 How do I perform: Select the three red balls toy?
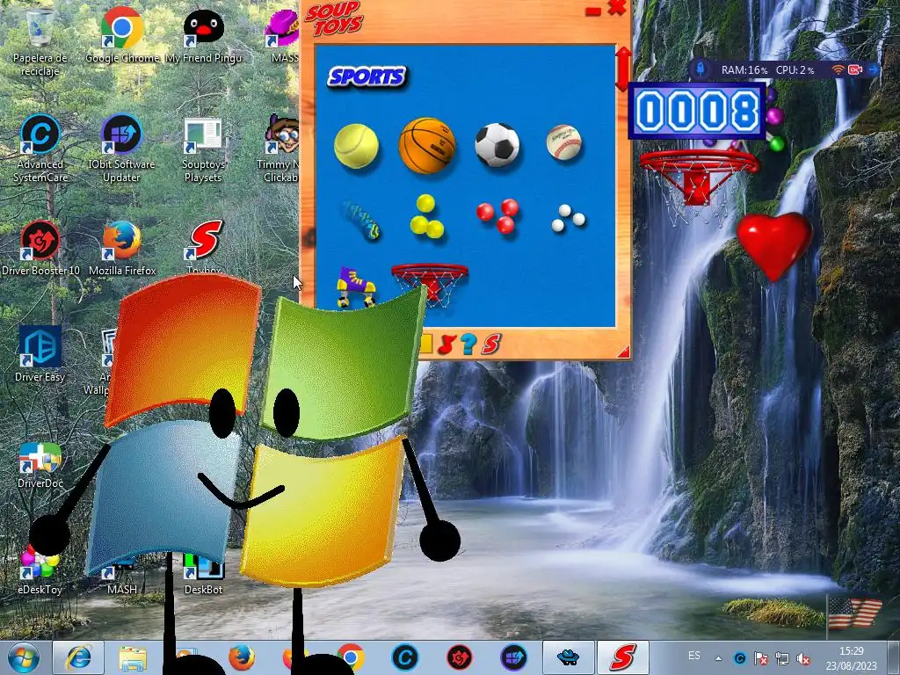click(497, 216)
